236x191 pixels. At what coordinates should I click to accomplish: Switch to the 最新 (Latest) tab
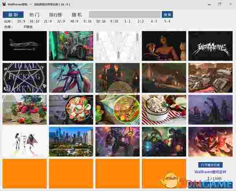click(x=13, y=15)
